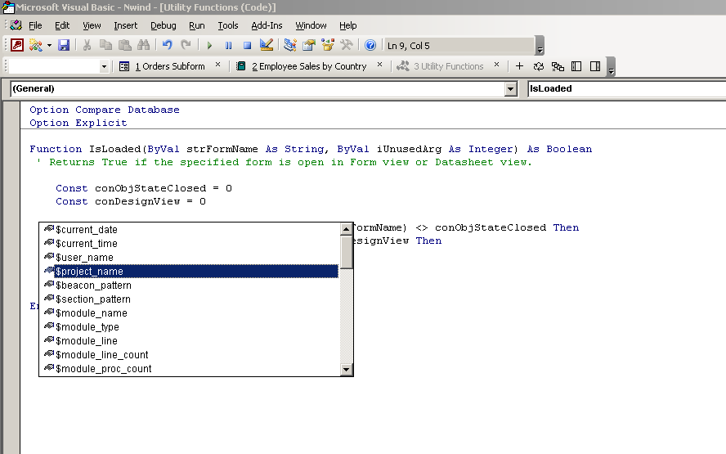This screenshot has height=454, width=726.
Task: Open the Window menu
Action: click(311, 25)
